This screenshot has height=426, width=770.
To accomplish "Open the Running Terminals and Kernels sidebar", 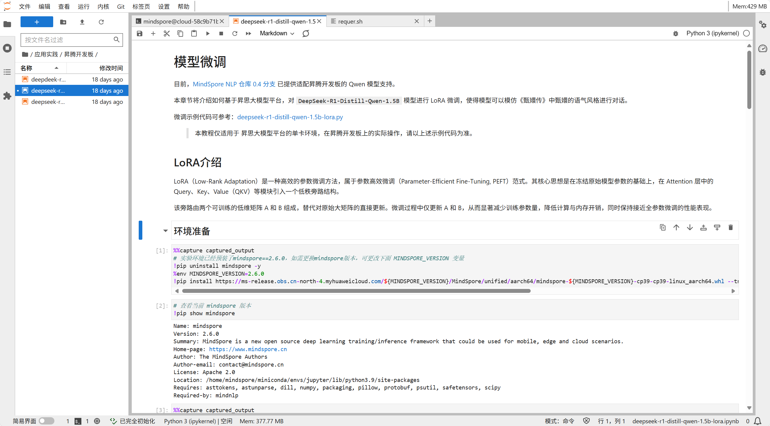I will click(x=7, y=48).
